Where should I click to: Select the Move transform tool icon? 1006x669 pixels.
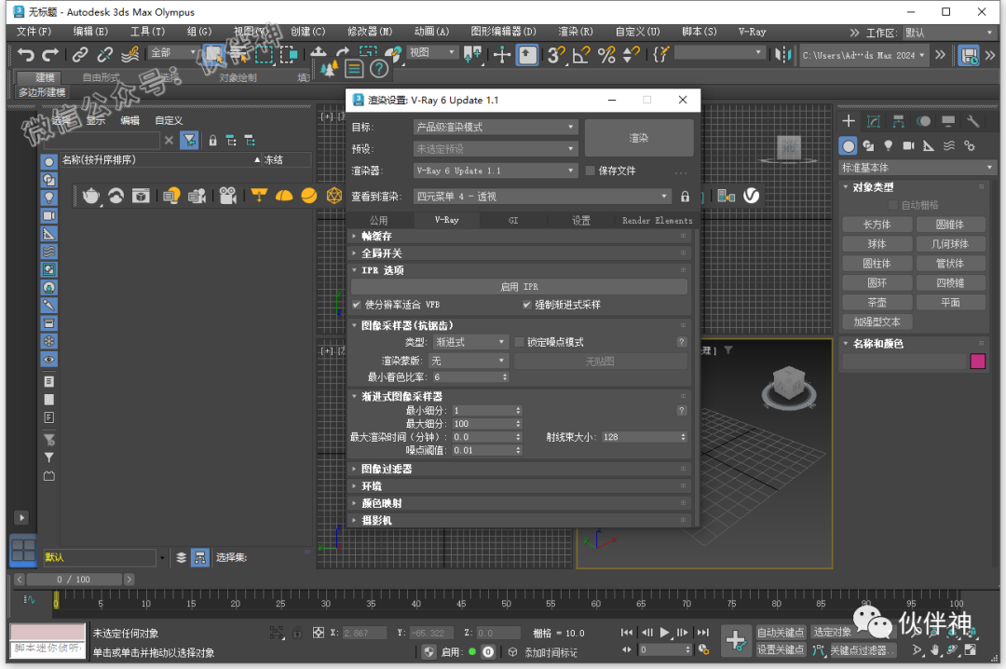pos(502,55)
